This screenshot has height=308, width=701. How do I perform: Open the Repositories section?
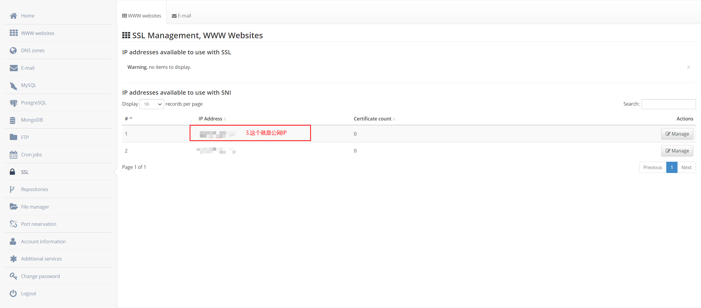click(34, 189)
